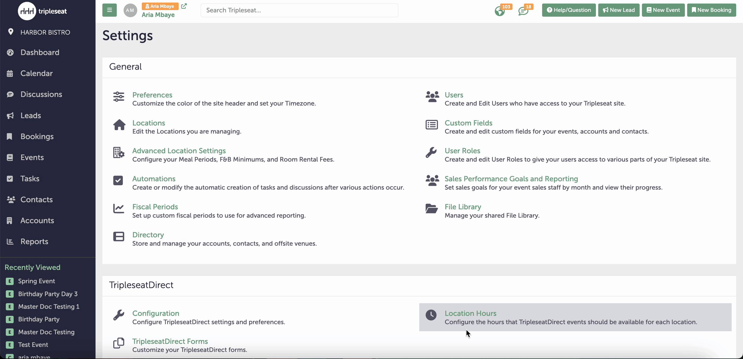
Task: Navigate to Tasks in the sidebar
Action: pos(30,179)
